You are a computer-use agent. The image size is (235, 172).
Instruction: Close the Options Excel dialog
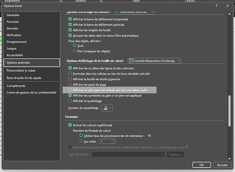pos(228,6)
